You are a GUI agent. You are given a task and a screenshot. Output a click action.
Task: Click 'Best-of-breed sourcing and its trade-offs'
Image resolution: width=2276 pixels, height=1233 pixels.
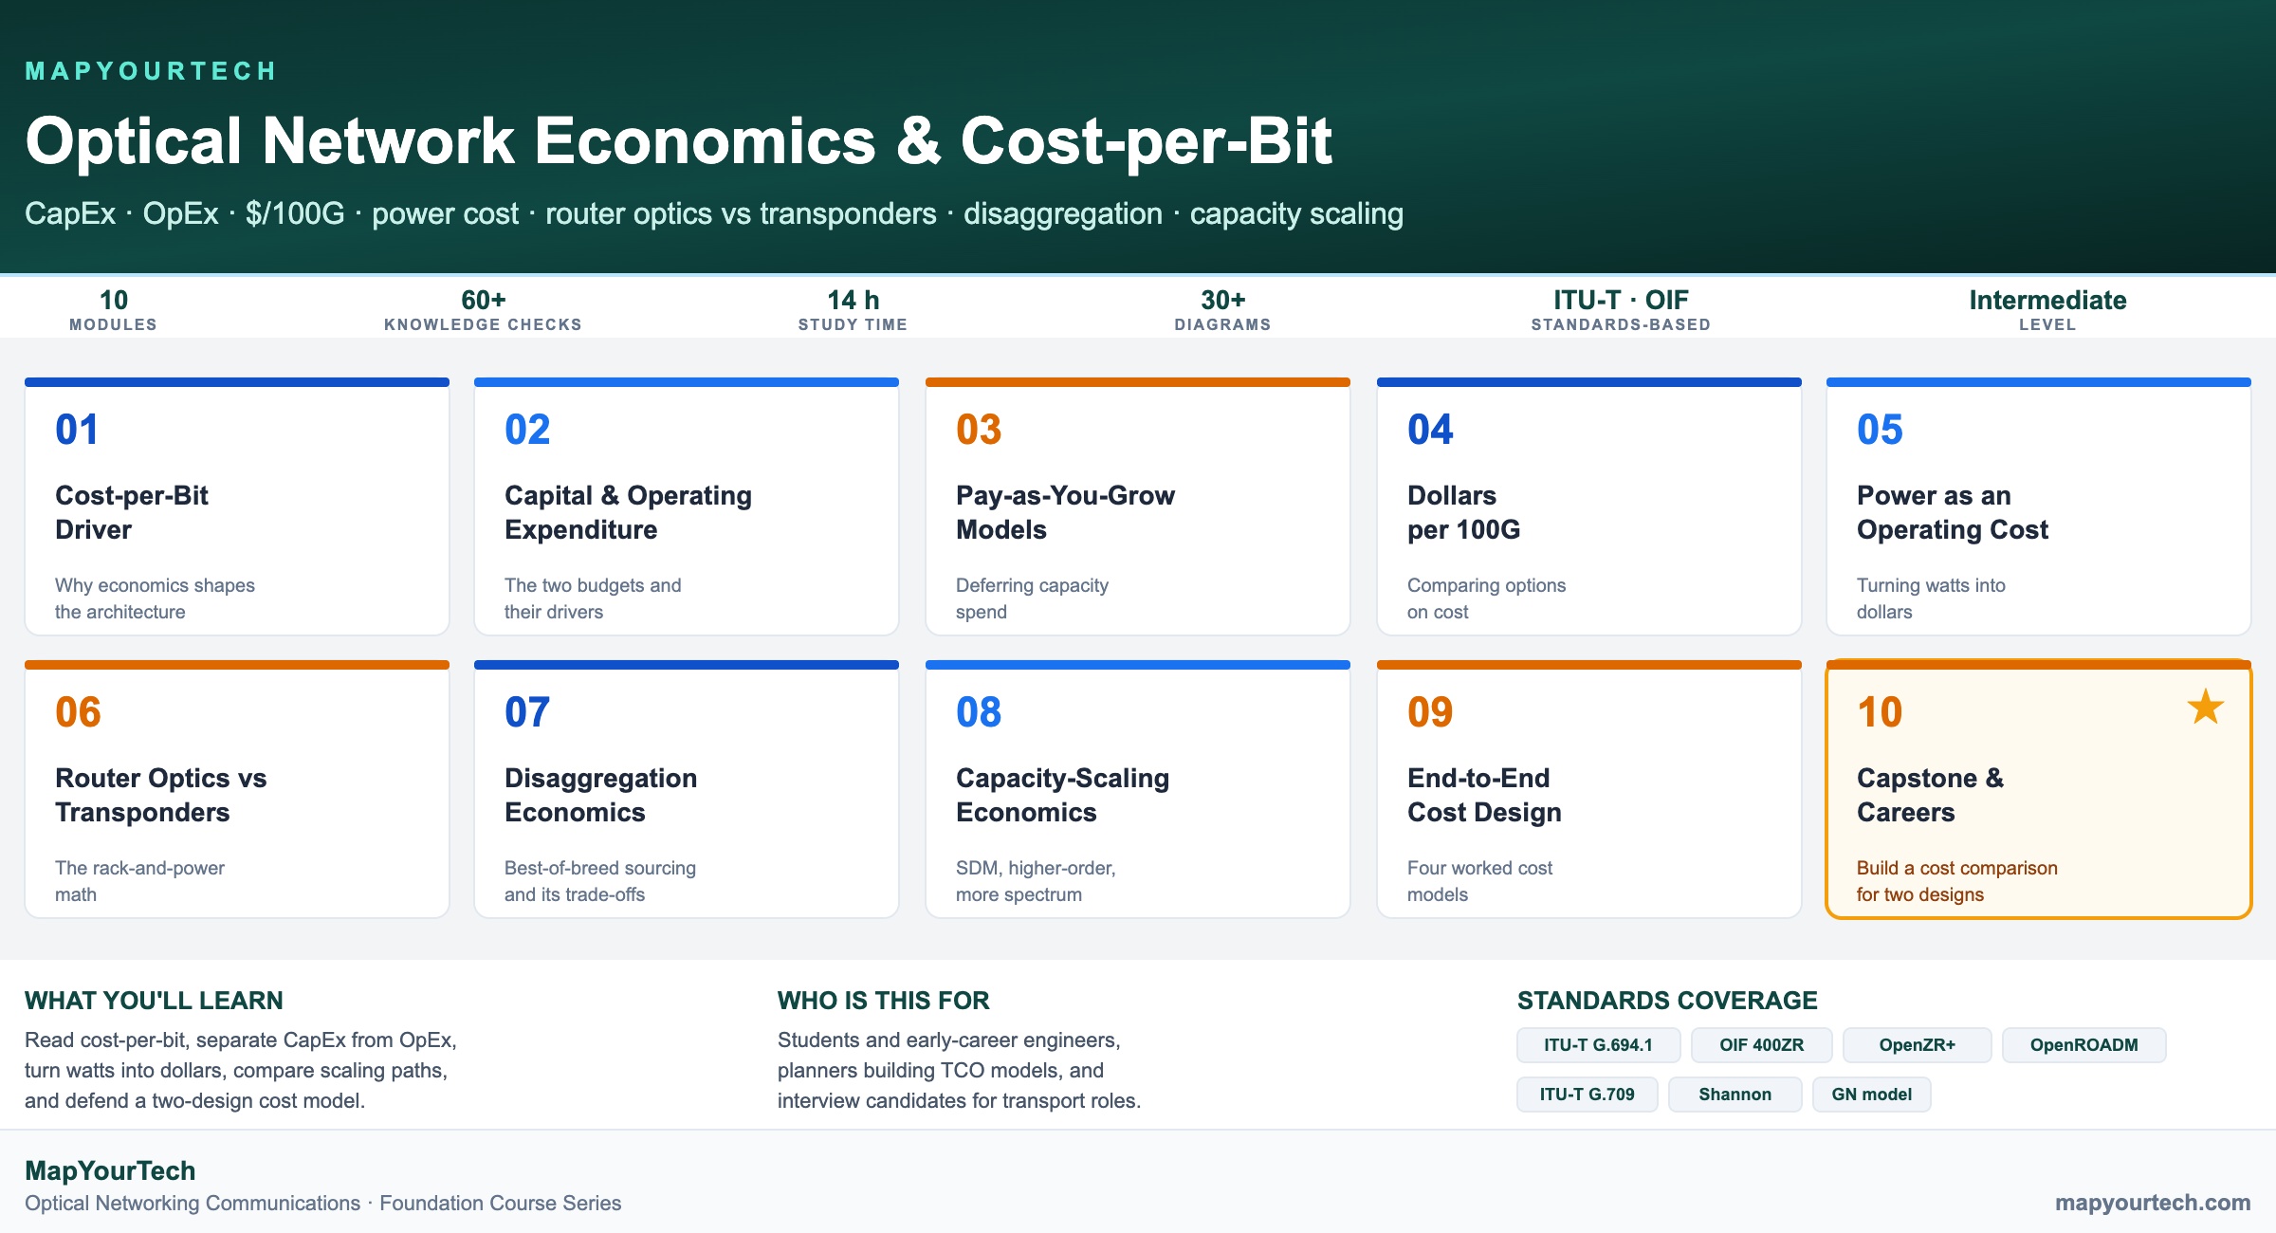tap(600, 881)
